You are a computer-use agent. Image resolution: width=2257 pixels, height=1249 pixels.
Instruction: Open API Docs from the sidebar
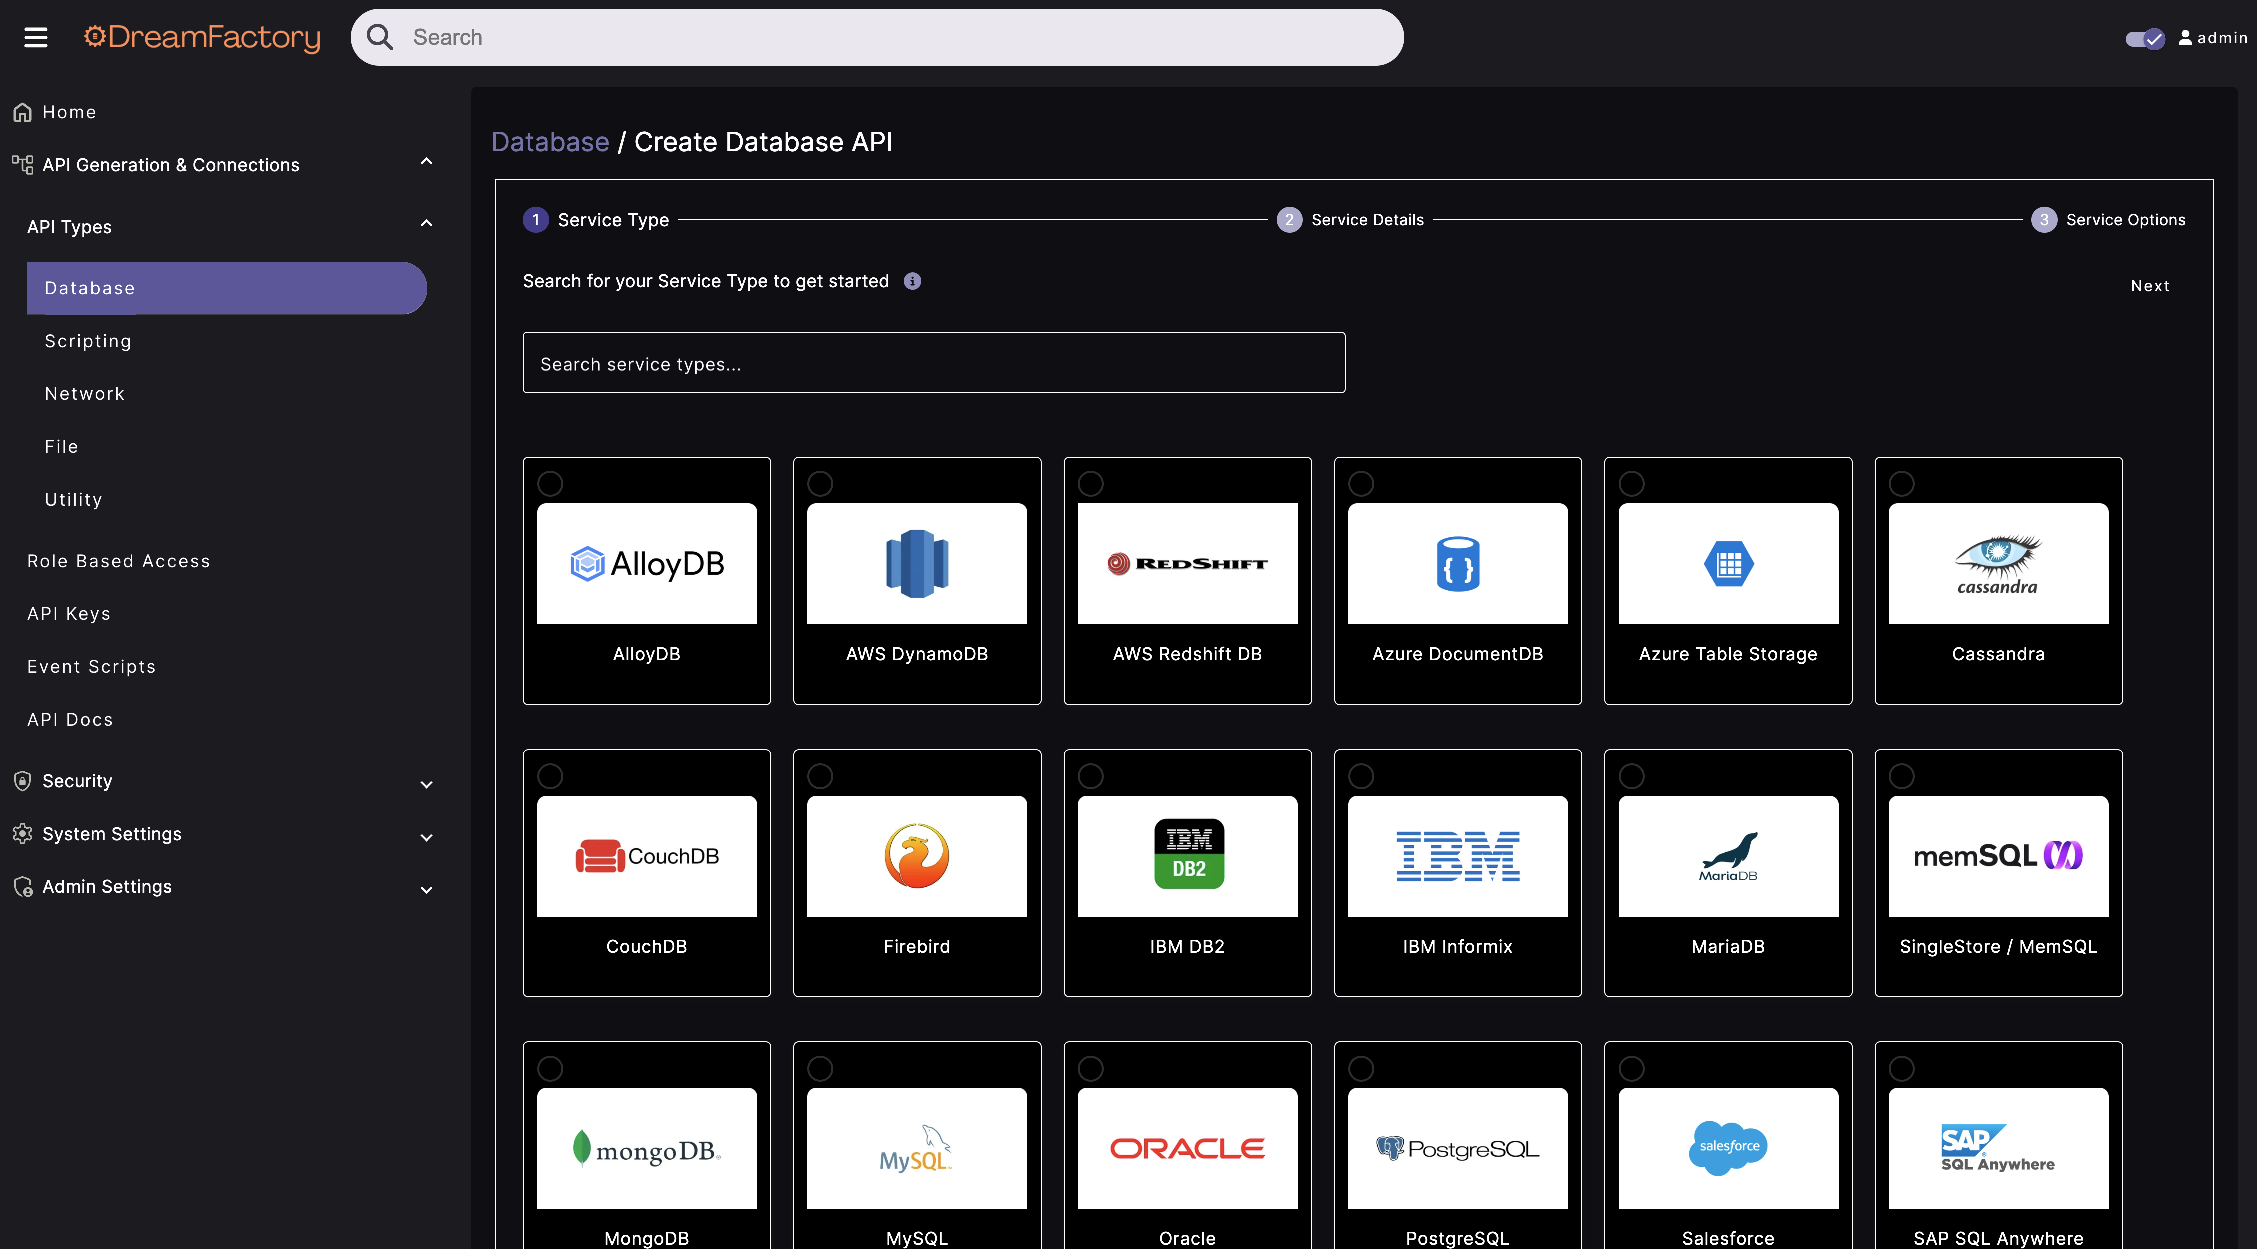click(x=70, y=719)
